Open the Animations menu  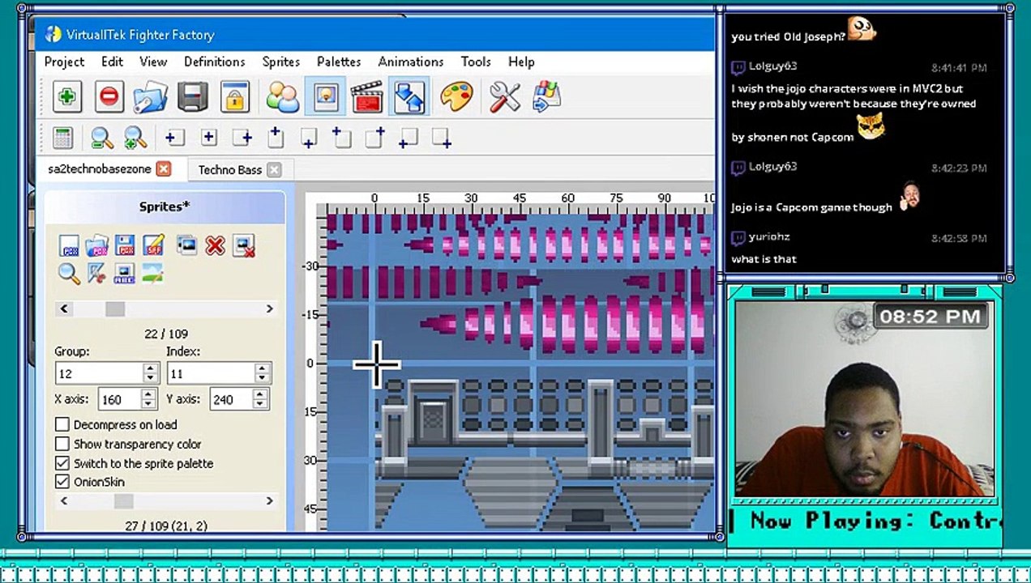411,62
